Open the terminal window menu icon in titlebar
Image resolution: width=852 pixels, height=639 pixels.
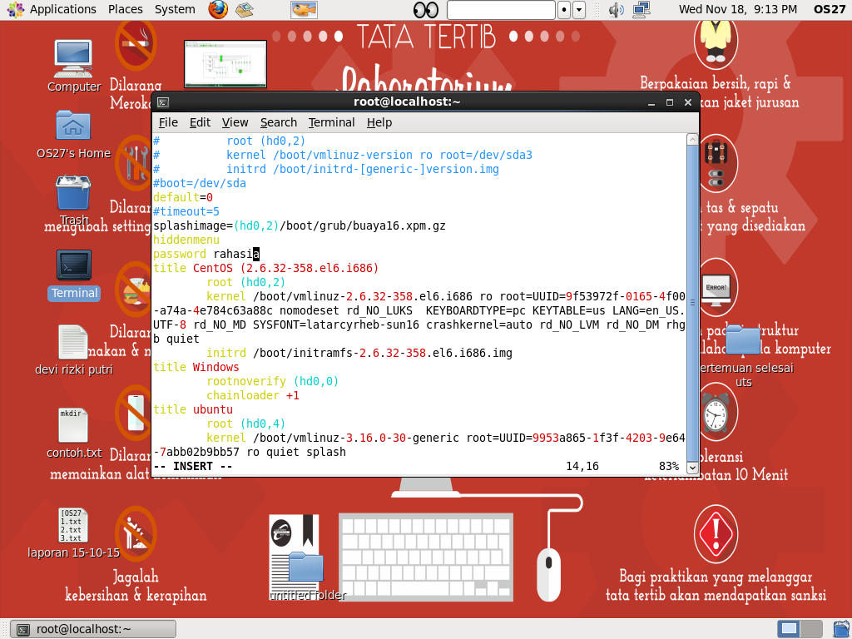tap(163, 102)
